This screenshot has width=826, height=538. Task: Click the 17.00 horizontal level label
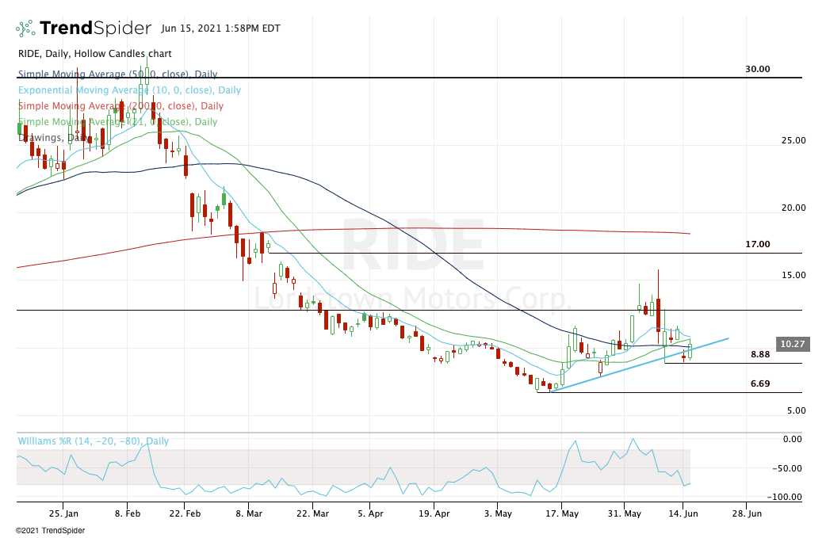(x=758, y=244)
